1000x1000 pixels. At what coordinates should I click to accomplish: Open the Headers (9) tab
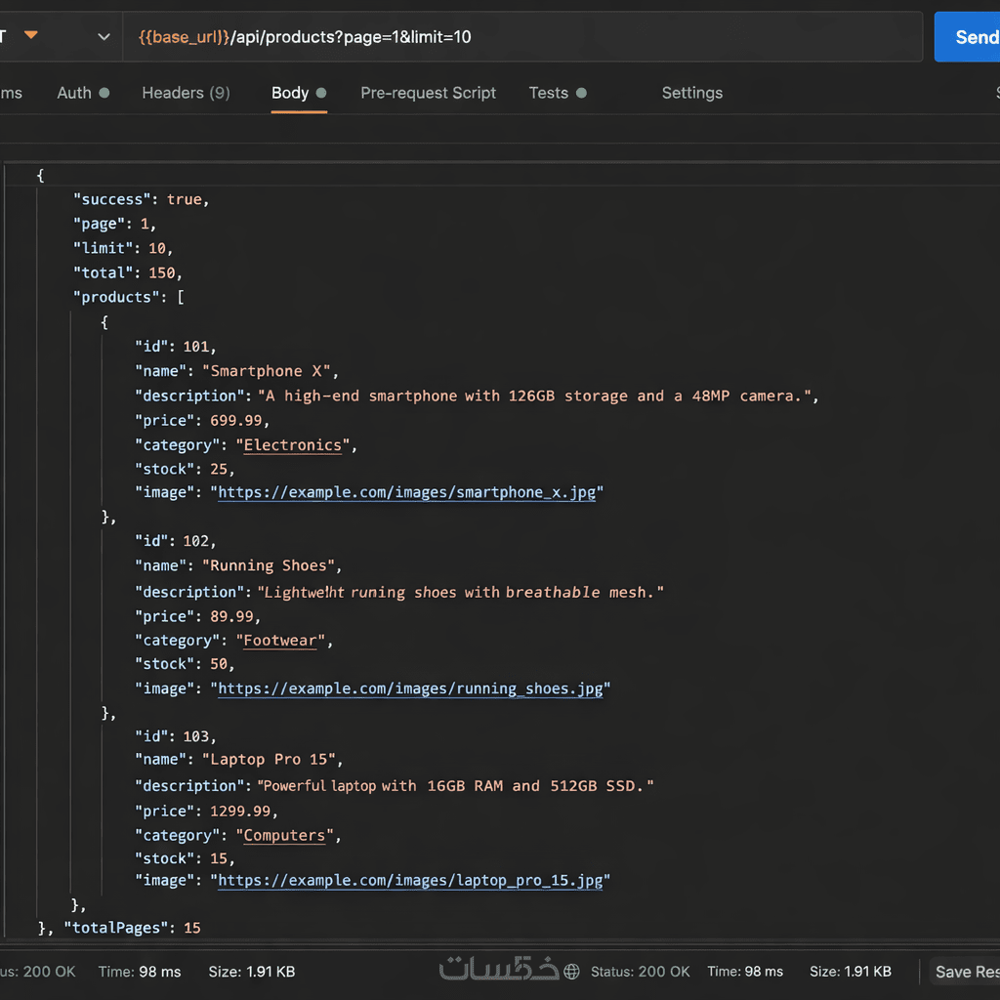click(186, 93)
